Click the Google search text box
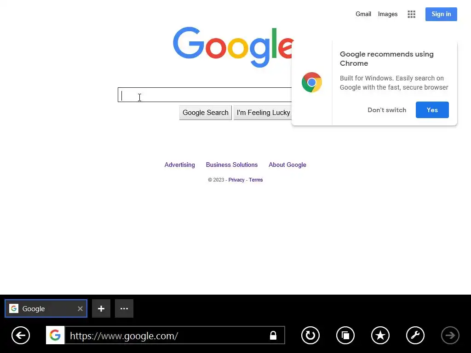 [205, 95]
